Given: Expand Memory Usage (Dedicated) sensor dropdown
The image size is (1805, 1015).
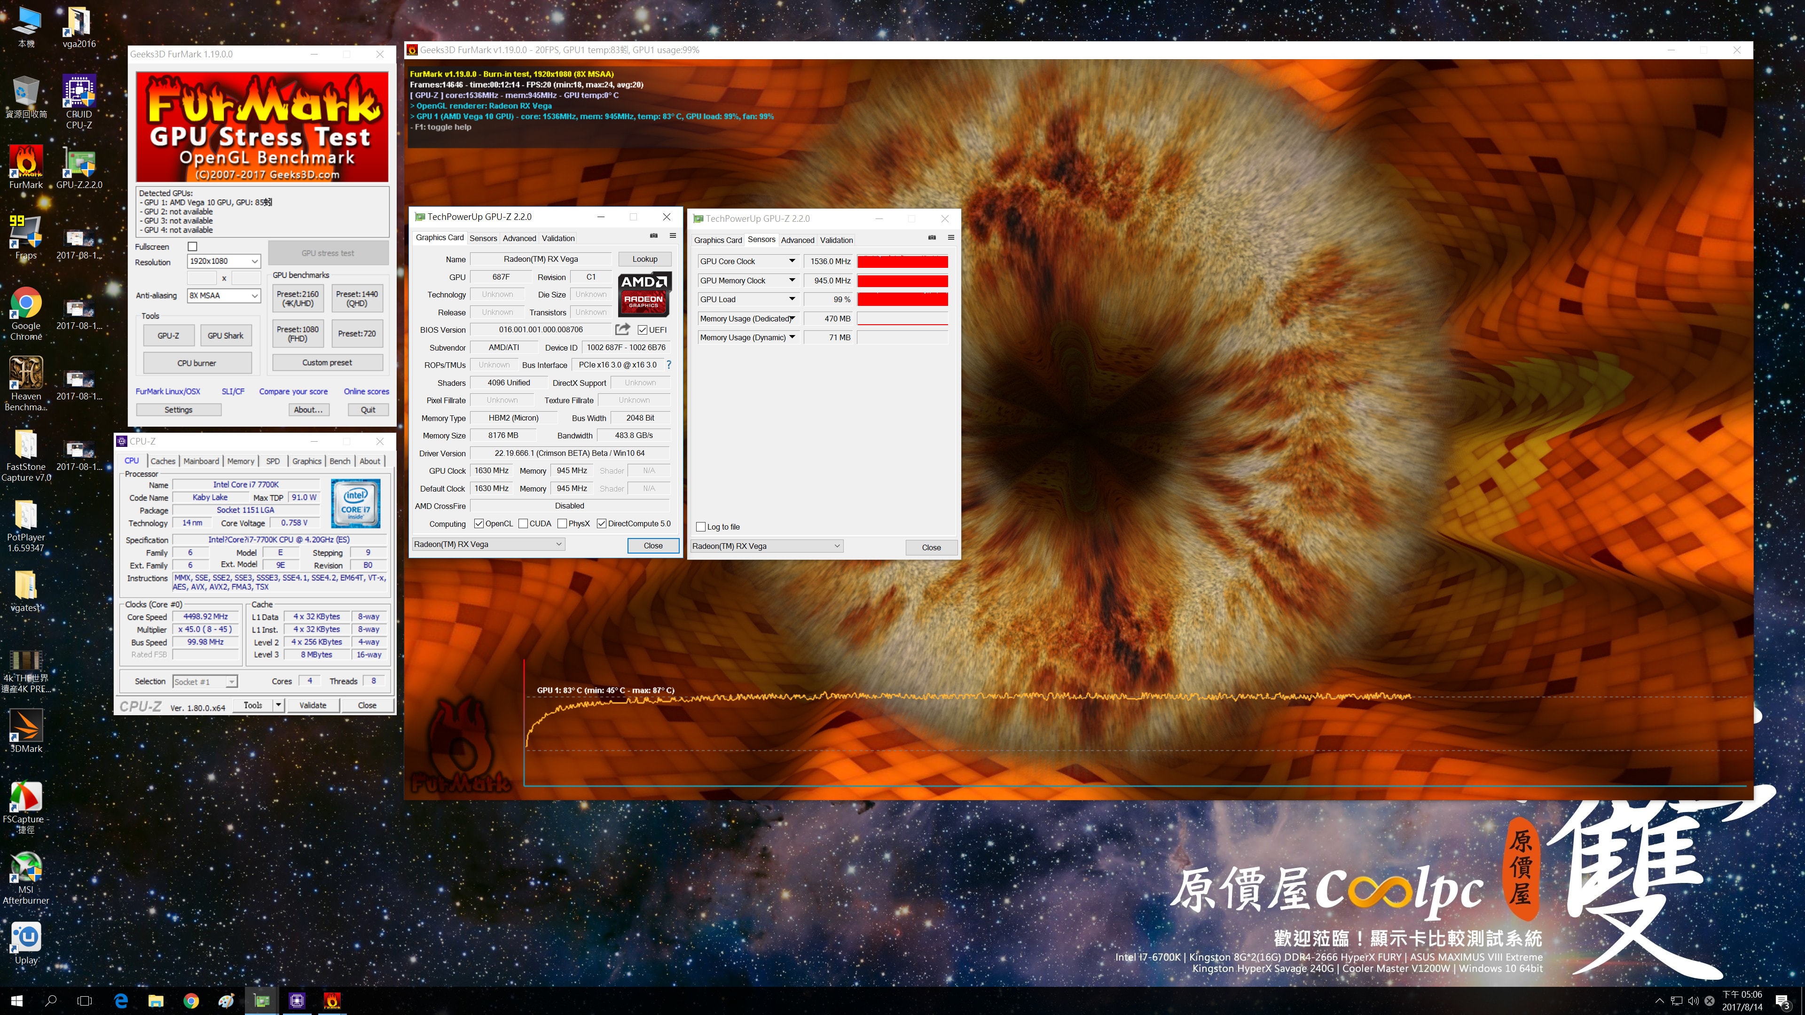Looking at the screenshot, I should pos(792,319).
